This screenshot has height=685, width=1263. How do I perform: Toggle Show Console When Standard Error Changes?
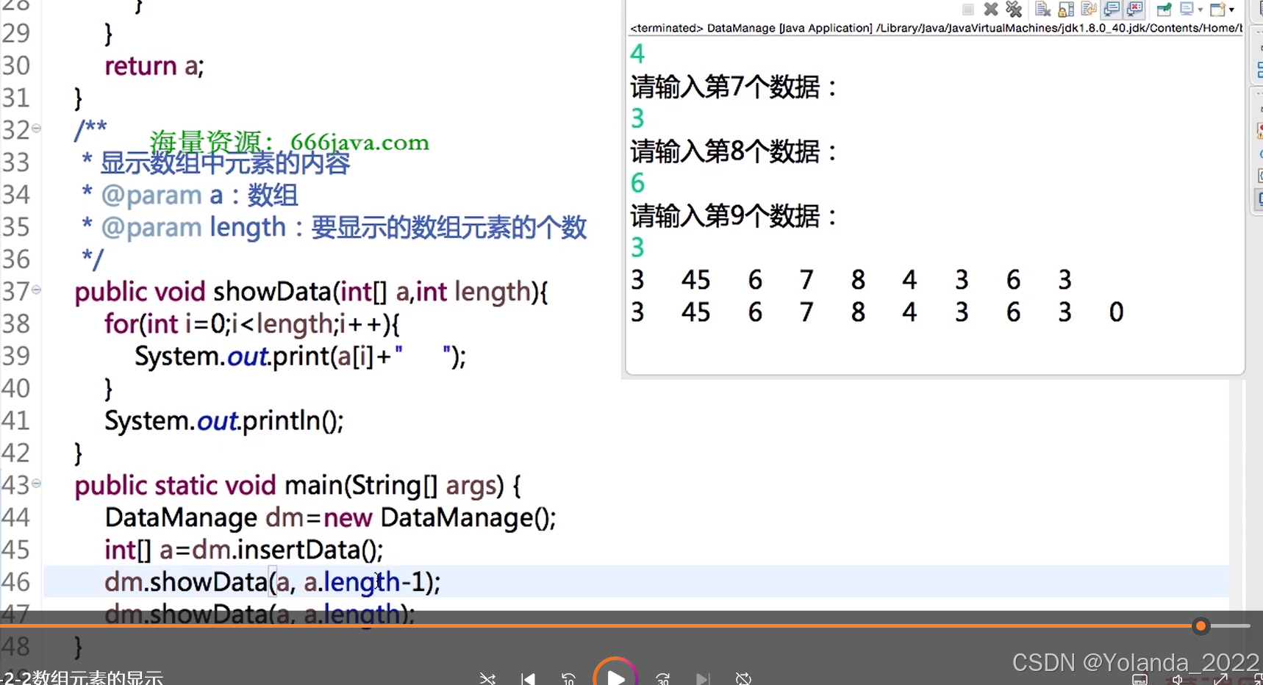point(1134,9)
